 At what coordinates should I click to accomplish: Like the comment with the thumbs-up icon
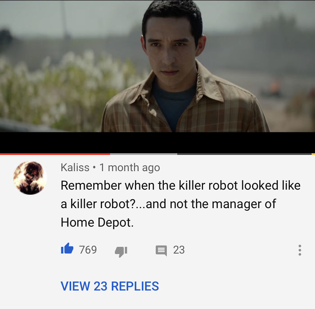coord(67,249)
